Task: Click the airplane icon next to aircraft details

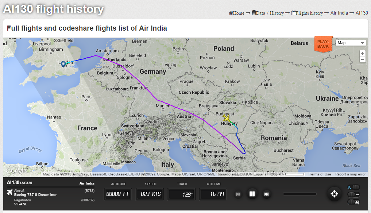Action: click(x=10, y=193)
